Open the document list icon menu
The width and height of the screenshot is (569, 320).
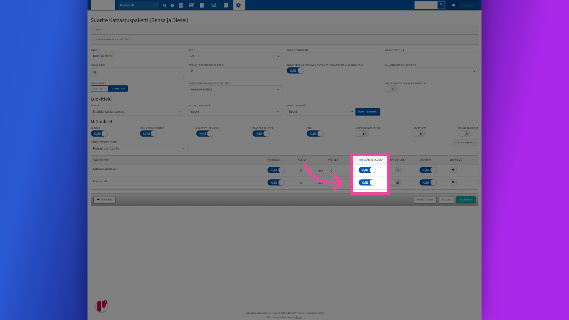click(x=228, y=5)
